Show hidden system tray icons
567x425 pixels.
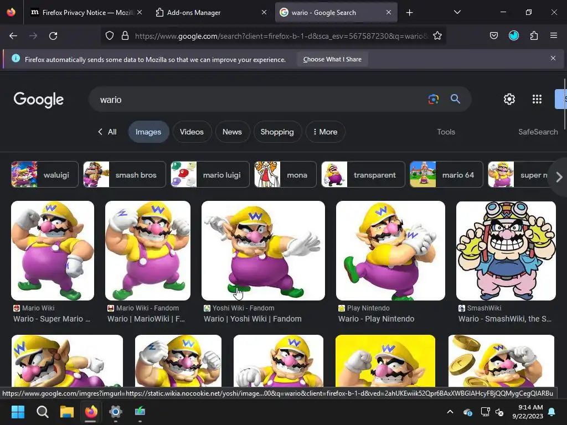point(450,412)
